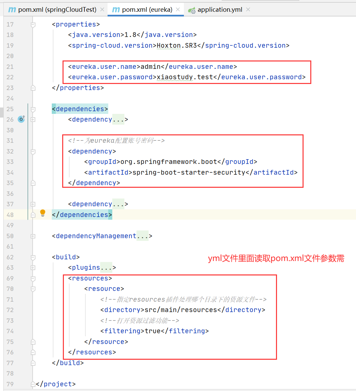Click the closing project tag

(55, 384)
